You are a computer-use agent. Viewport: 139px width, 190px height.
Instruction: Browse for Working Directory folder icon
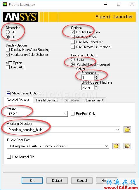[127, 129]
